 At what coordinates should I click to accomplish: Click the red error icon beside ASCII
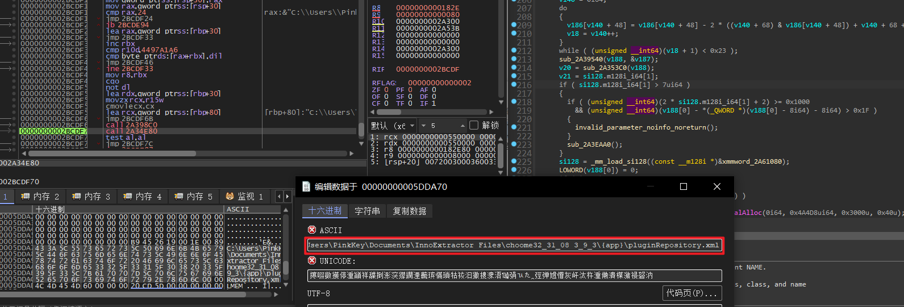(x=312, y=230)
